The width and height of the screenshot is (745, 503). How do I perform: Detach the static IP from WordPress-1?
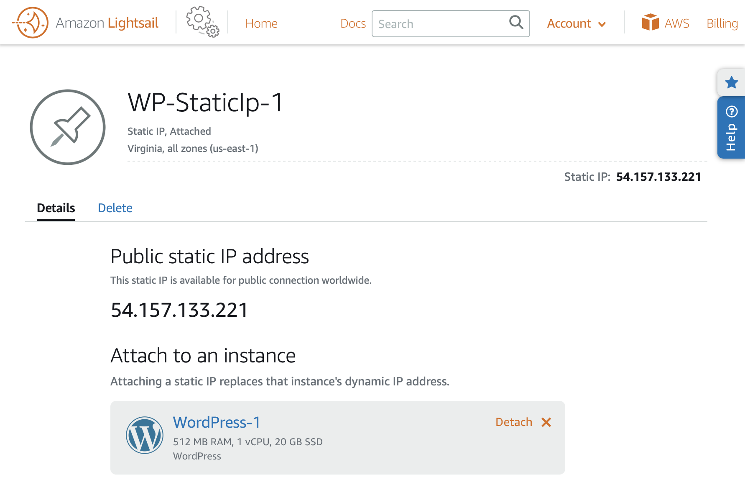click(514, 422)
